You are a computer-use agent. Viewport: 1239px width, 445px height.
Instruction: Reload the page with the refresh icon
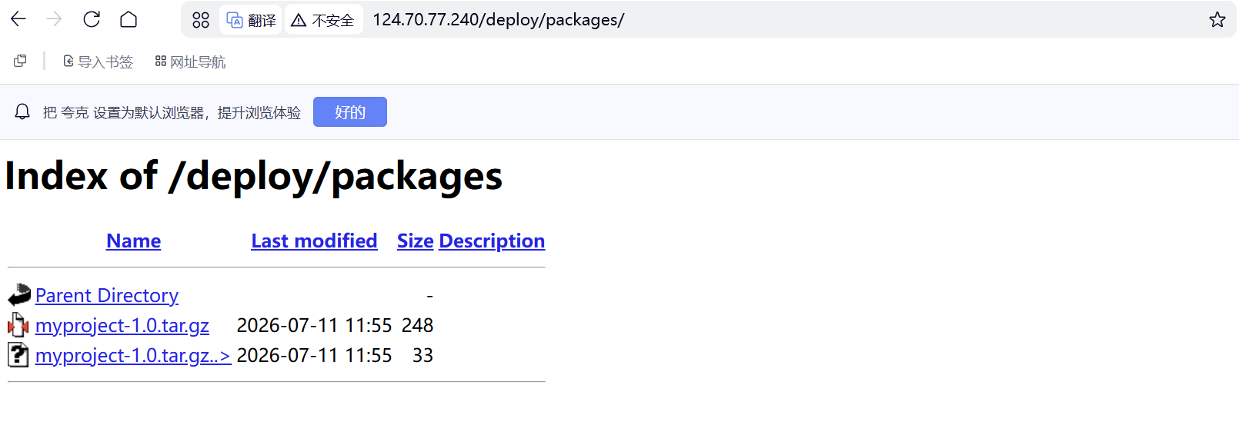[x=92, y=19]
